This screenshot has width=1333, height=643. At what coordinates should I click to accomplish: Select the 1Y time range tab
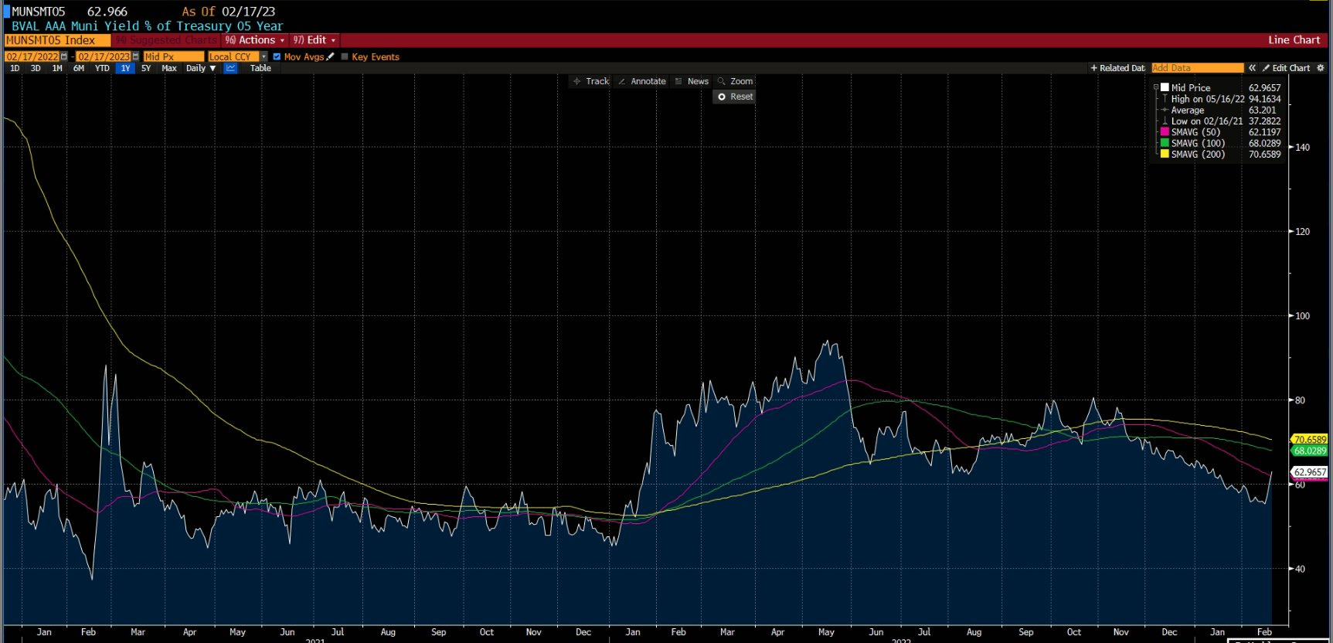[x=125, y=68]
